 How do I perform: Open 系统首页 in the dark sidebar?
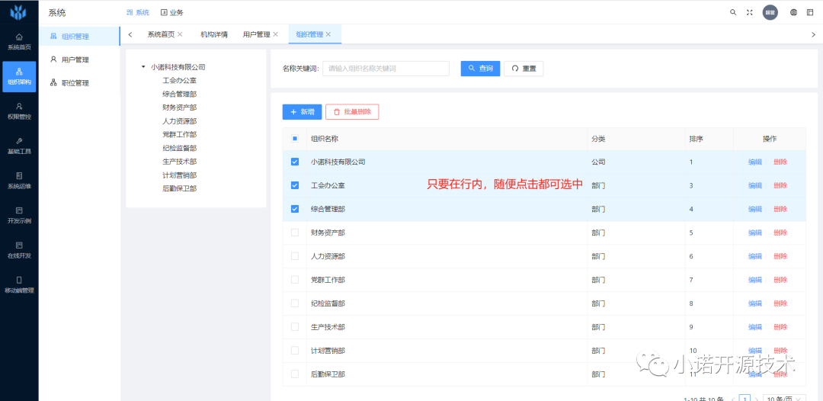(x=19, y=41)
